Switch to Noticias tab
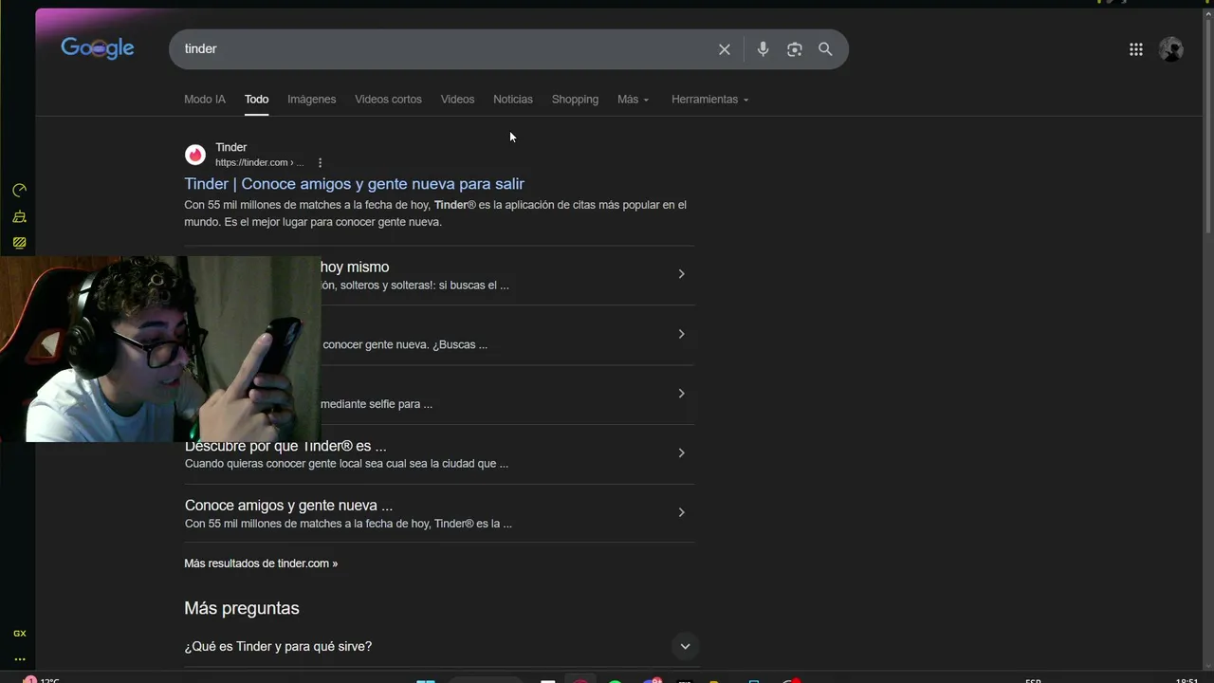 (x=513, y=100)
